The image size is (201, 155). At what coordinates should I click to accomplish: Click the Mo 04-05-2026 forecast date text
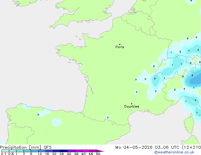[x=134, y=147]
